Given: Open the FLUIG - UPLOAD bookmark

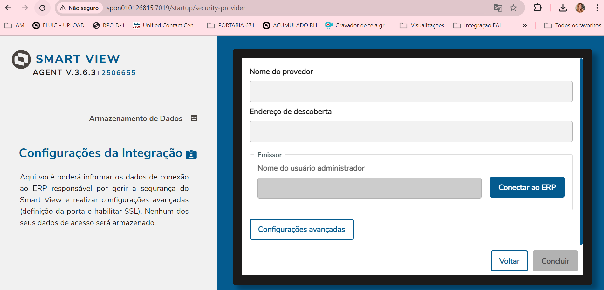Looking at the screenshot, I should point(58,25).
